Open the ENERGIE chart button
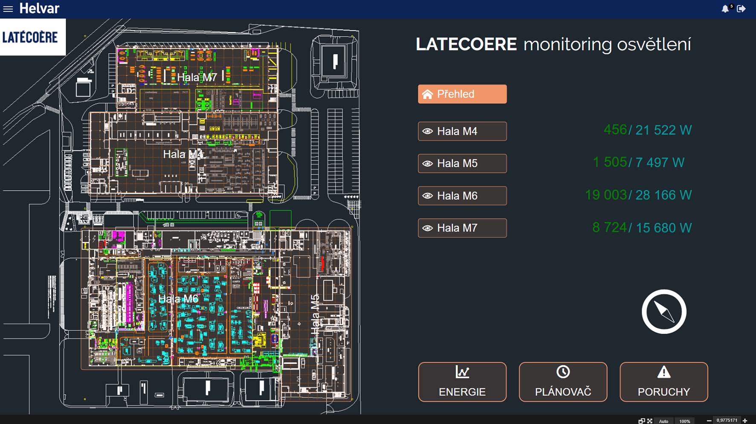Viewport: 756px width, 424px height. pyautogui.click(x=462, y=382)
